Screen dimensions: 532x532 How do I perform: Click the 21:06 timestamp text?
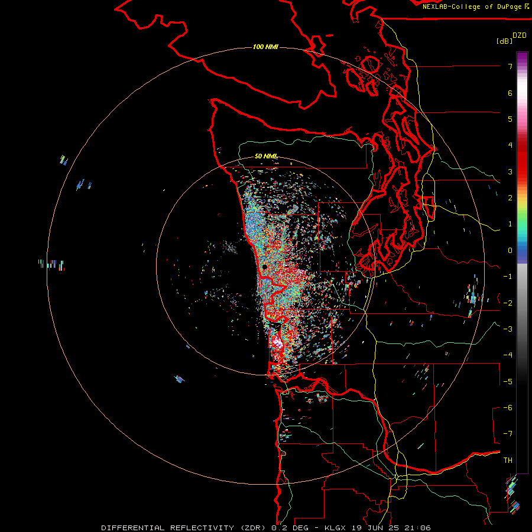pos(419,528)
